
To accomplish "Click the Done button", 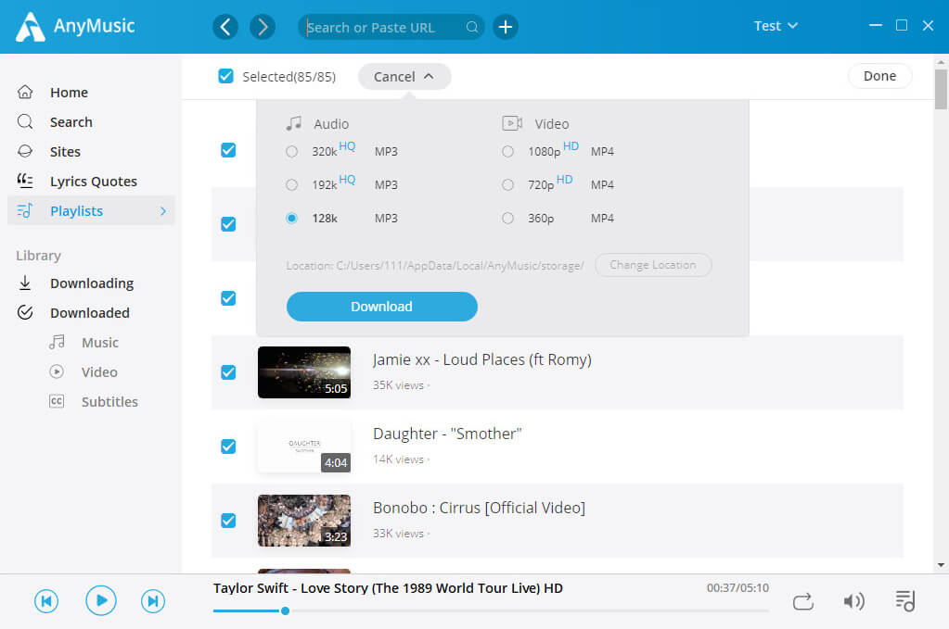I will 879,76.
